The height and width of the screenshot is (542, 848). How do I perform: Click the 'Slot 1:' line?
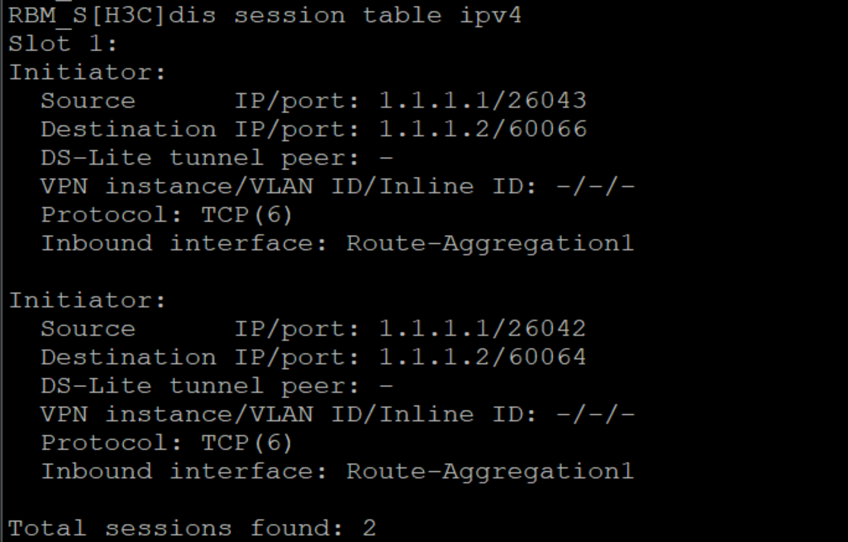pos(63,44)
